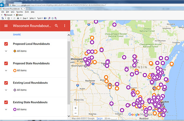The height and width of the screenshot is (121, 184).
Task: Expand the Proposed Local Roundabouts item list
Action: tap(6, 51)
